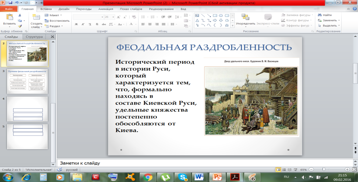Fit the slide to the current window
358x182 pixels.
(x=355, y=170)
